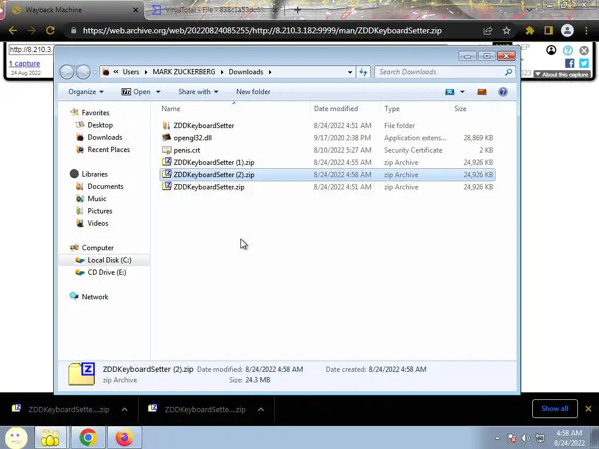
Task: Select the ZDDKeyboardSetter folder
Action: click(204, 126)
